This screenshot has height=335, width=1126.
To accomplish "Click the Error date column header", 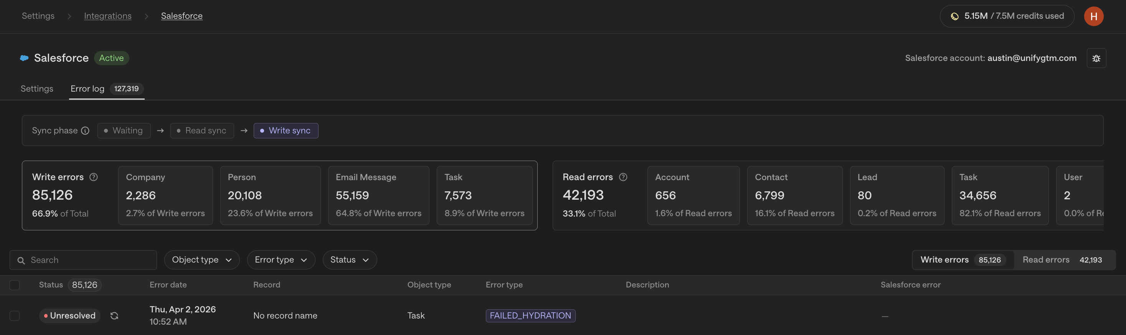I will pyautogui.click(x=168, y=285).
